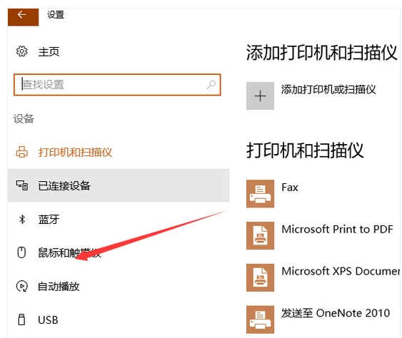Image resolution: width=402 pixels, height=338 pixels.
Task: Select the Bluetooth icon
Action: click(22, 219)
